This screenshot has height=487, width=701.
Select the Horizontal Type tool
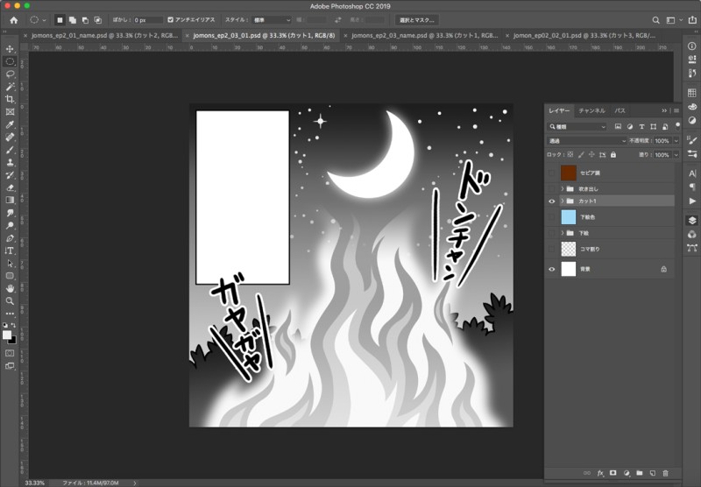click(10, 251)
